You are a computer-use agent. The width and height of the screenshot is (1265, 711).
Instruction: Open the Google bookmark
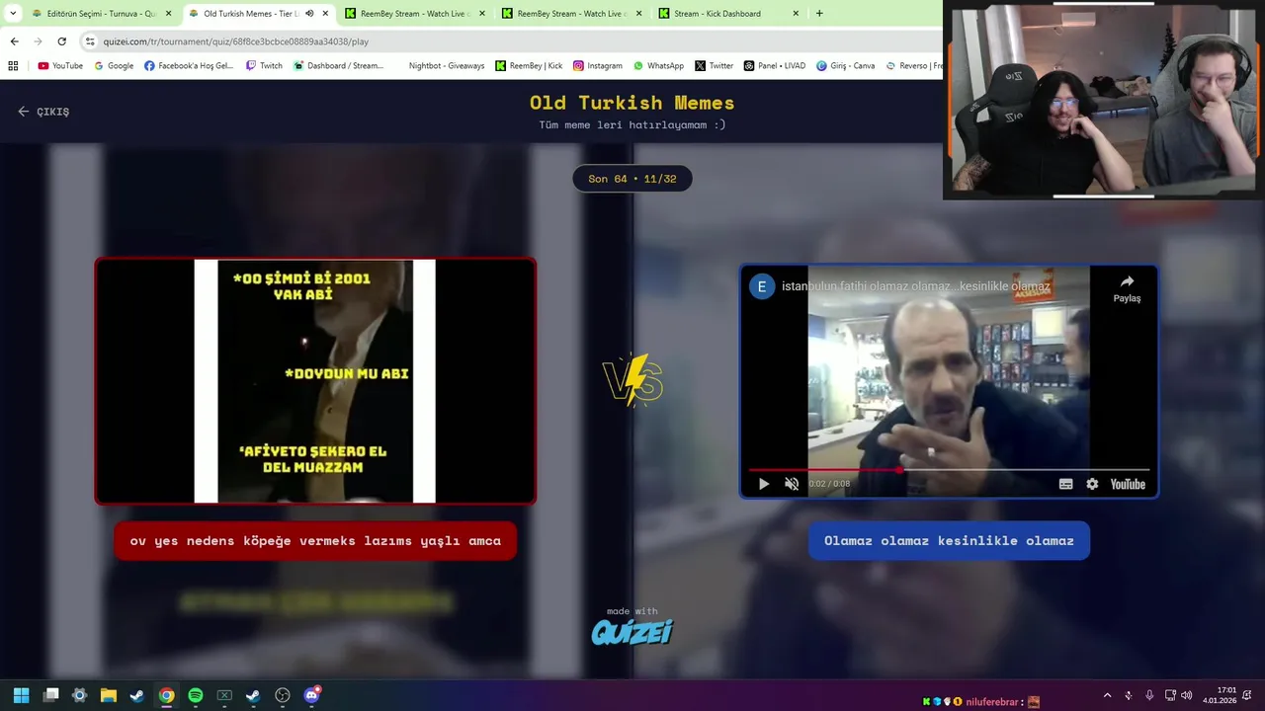point(114,66)
